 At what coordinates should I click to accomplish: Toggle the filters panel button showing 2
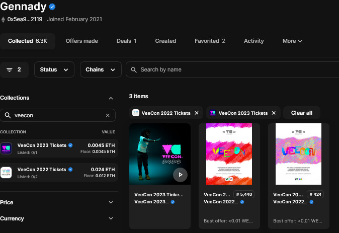[14, 69]
